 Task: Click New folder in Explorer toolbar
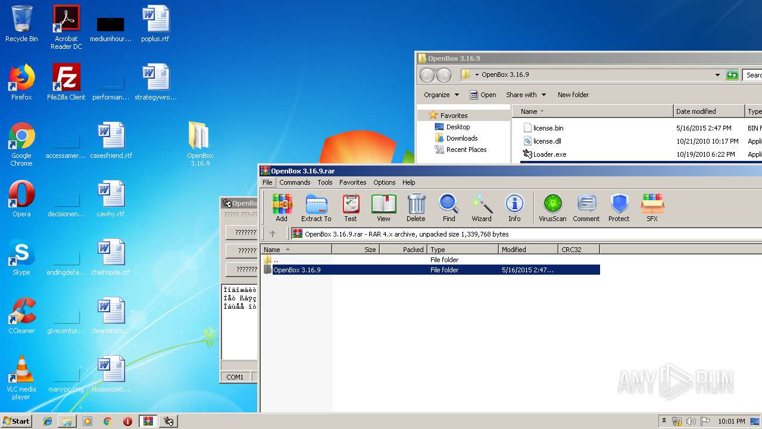[x=573, y=95]
